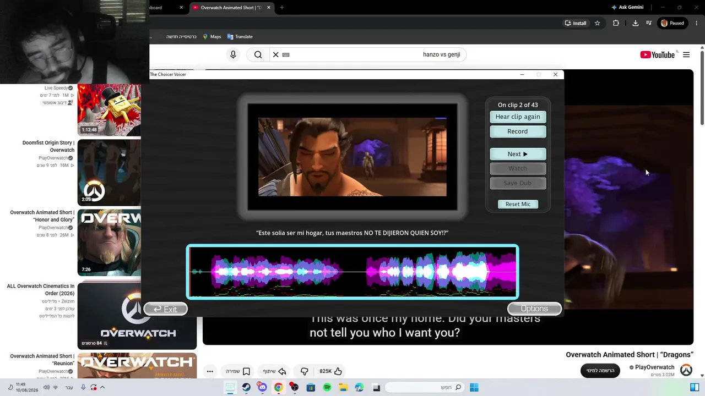The height and width of the screenshot is (396, 705).
Task: Click the Overwatch Animated Short | "Reunion" title
Action: tap(42, 360)
